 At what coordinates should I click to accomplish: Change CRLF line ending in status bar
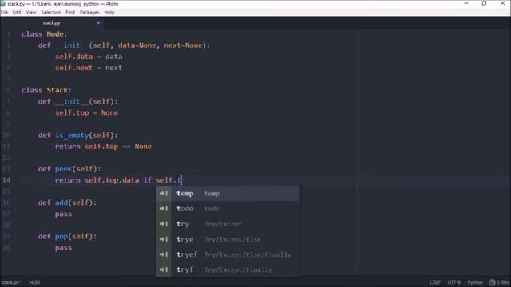click(435, 282)
